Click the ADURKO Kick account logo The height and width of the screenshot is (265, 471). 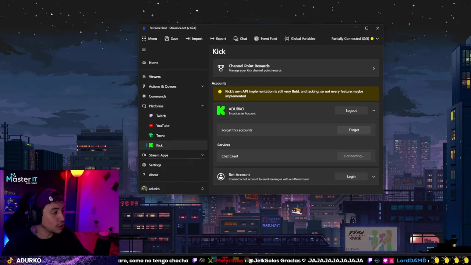[x=221, y=110]
